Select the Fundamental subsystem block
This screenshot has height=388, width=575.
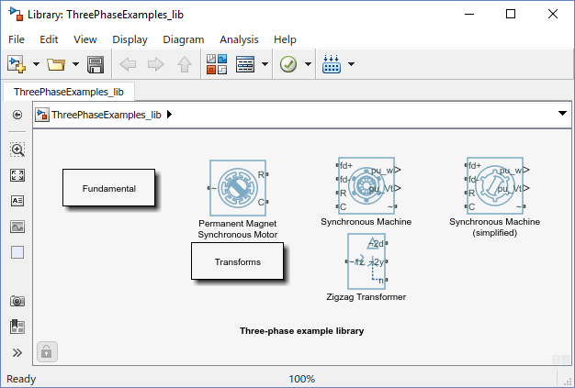click(109, 188)
